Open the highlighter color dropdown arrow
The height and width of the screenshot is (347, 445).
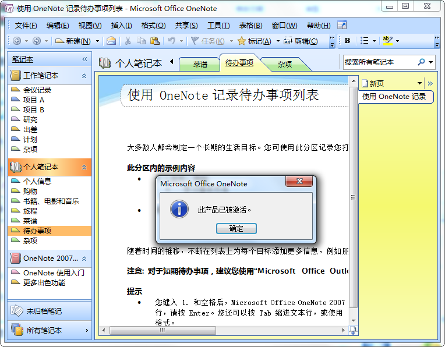click(x=398, y=41)
